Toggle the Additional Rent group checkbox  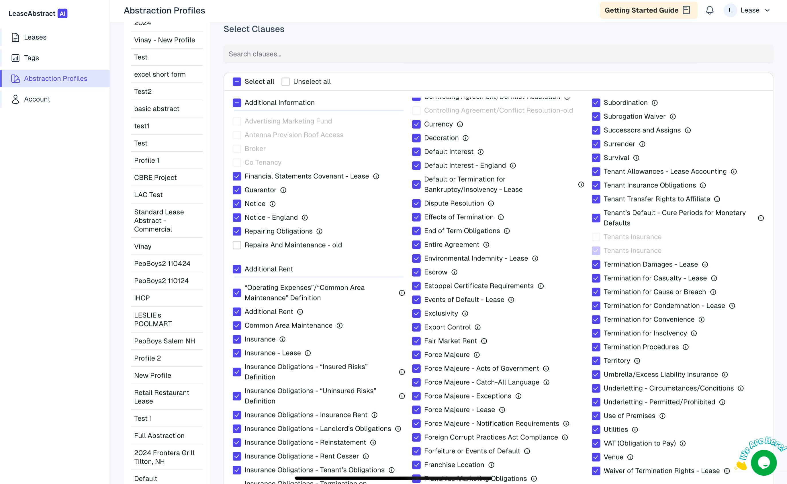[x=237, y=269]
